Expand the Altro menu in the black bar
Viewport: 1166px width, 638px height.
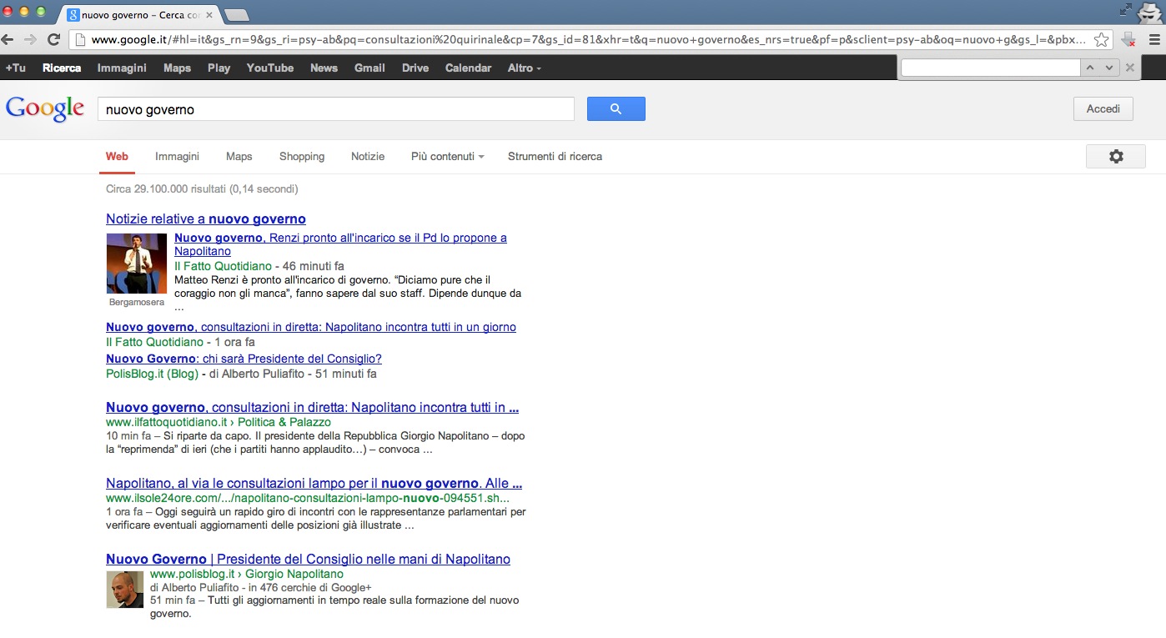click(x=525, y=68)
